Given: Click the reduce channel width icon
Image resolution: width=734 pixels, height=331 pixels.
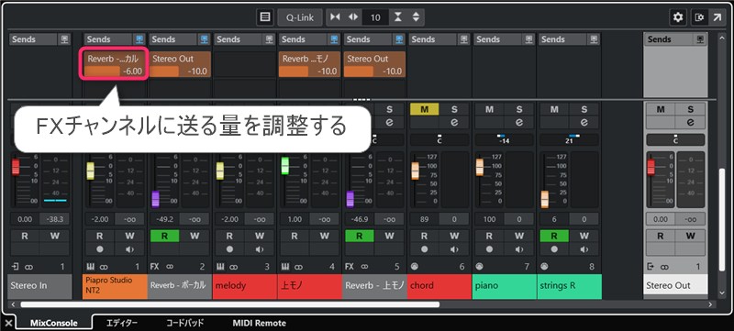Looking at the screenshot, I should coord(335,17).
